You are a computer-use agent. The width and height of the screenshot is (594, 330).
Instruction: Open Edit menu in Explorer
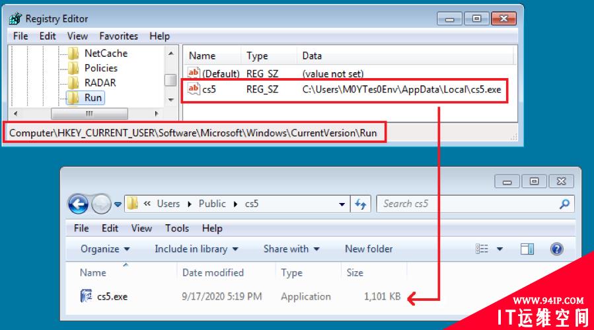point(110,228)
